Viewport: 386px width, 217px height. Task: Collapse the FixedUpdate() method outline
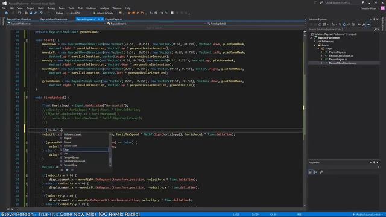point(27,98)
